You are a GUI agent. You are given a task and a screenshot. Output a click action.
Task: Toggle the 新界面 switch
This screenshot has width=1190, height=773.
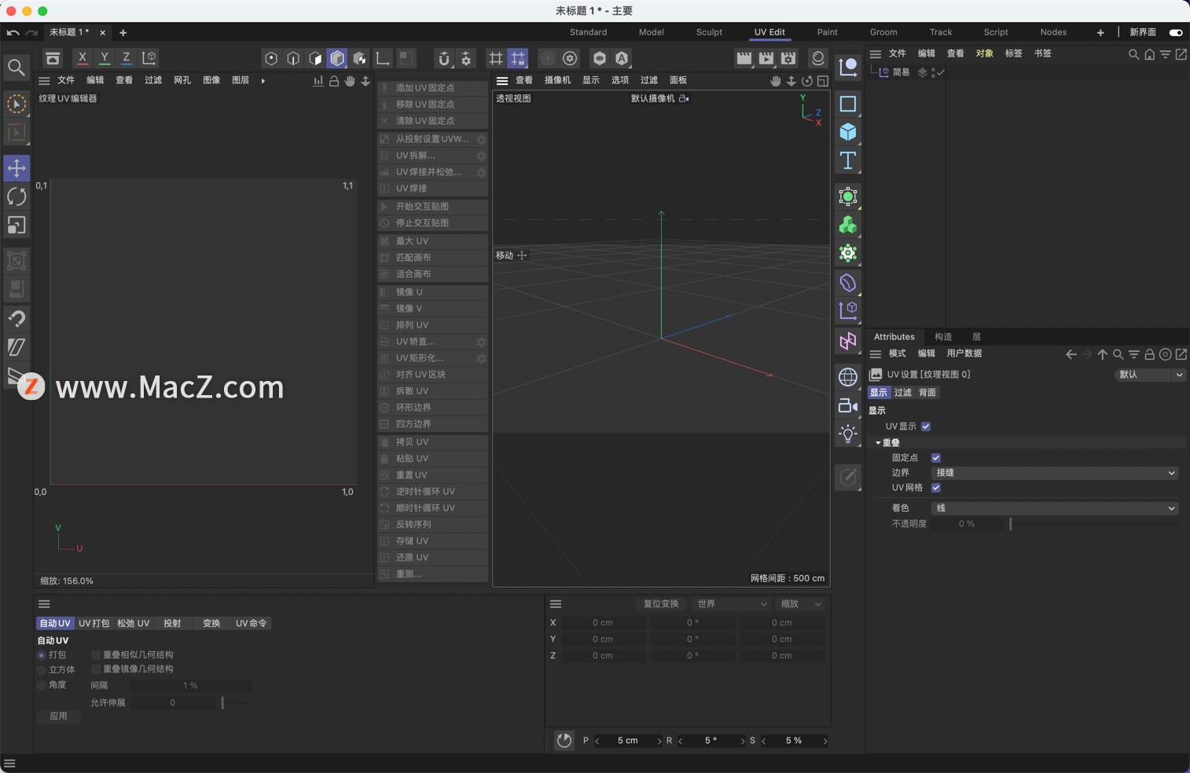[1176, 32]
